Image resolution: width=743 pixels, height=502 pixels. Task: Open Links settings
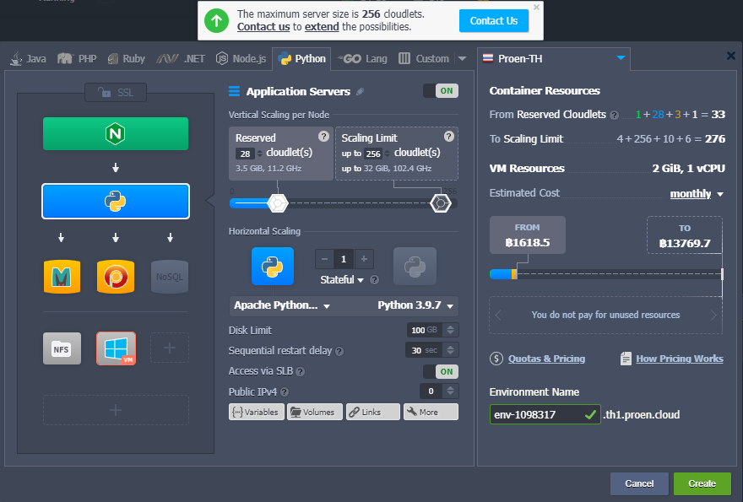(x=373, y=412)
